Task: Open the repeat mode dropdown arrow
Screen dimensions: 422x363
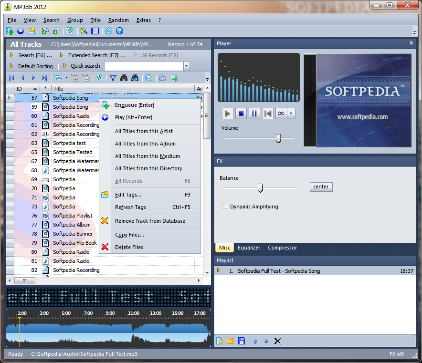Action: click(x=291, y=114)
